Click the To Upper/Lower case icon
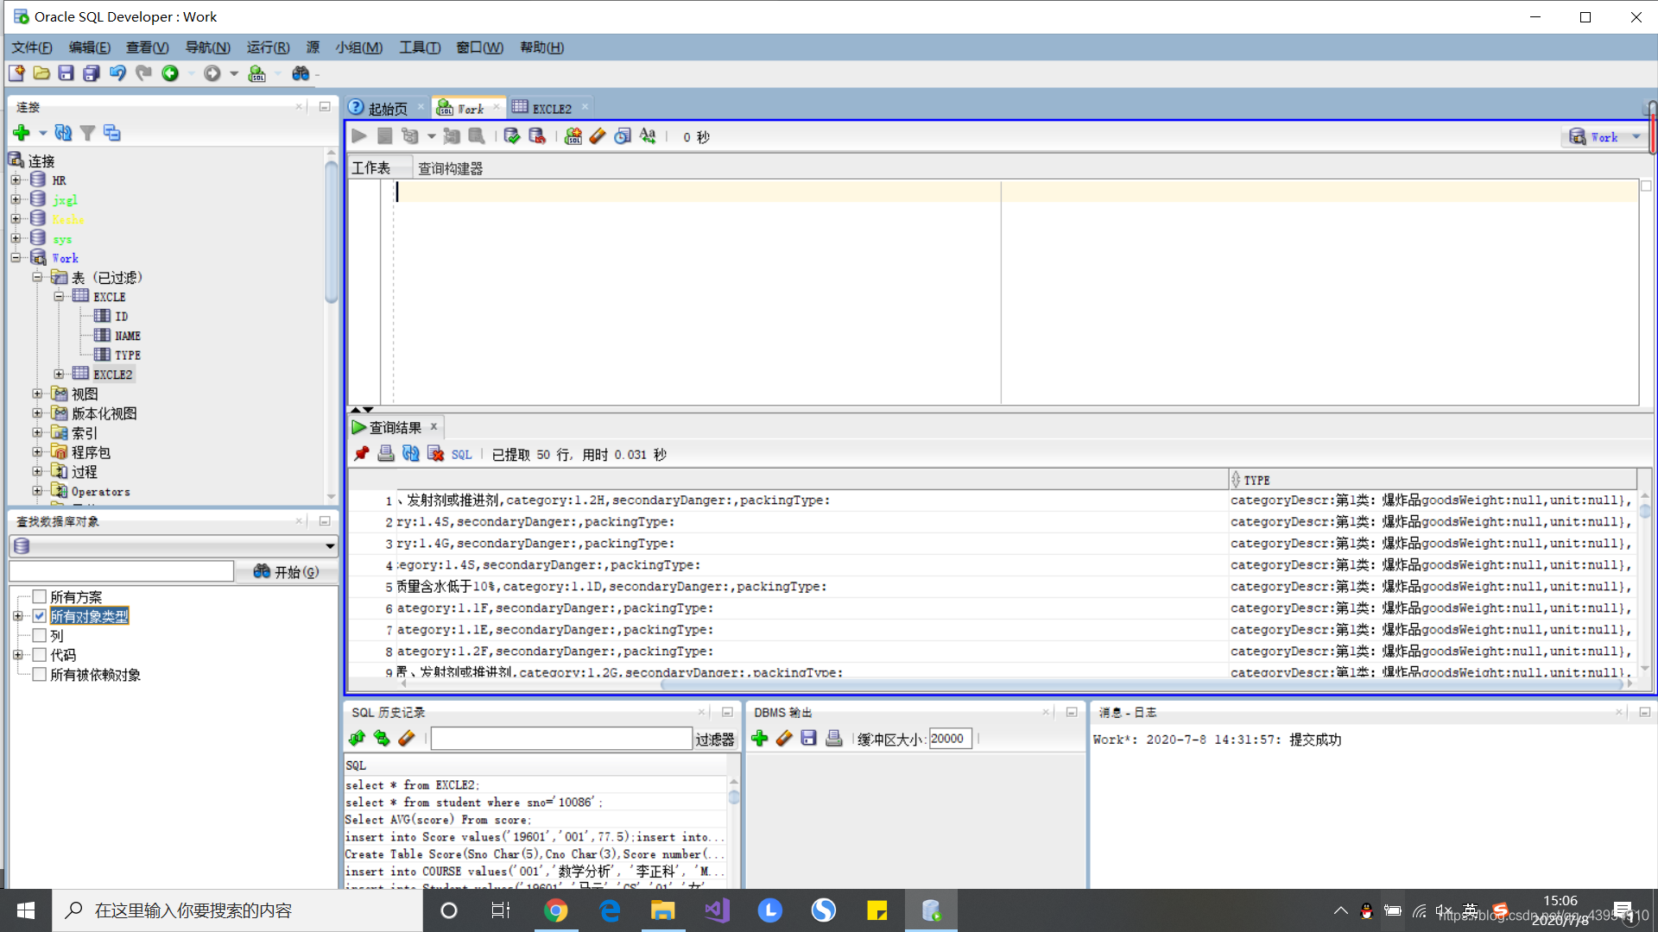 [648, 136]
